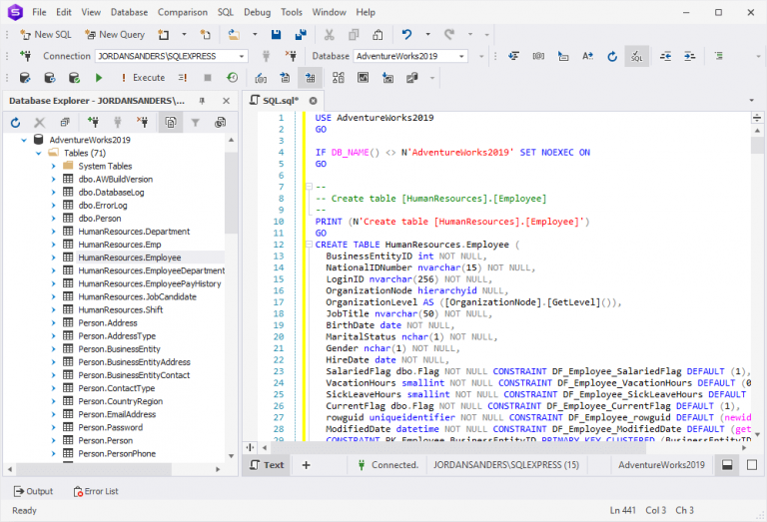Click the Save icon in the toolbar
This screenshot has width=767, height=522.
[x=277, y=34]
